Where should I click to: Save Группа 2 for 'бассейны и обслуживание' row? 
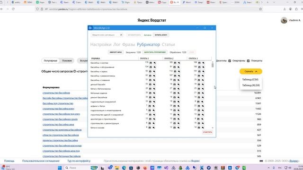[x=175, y=67]
